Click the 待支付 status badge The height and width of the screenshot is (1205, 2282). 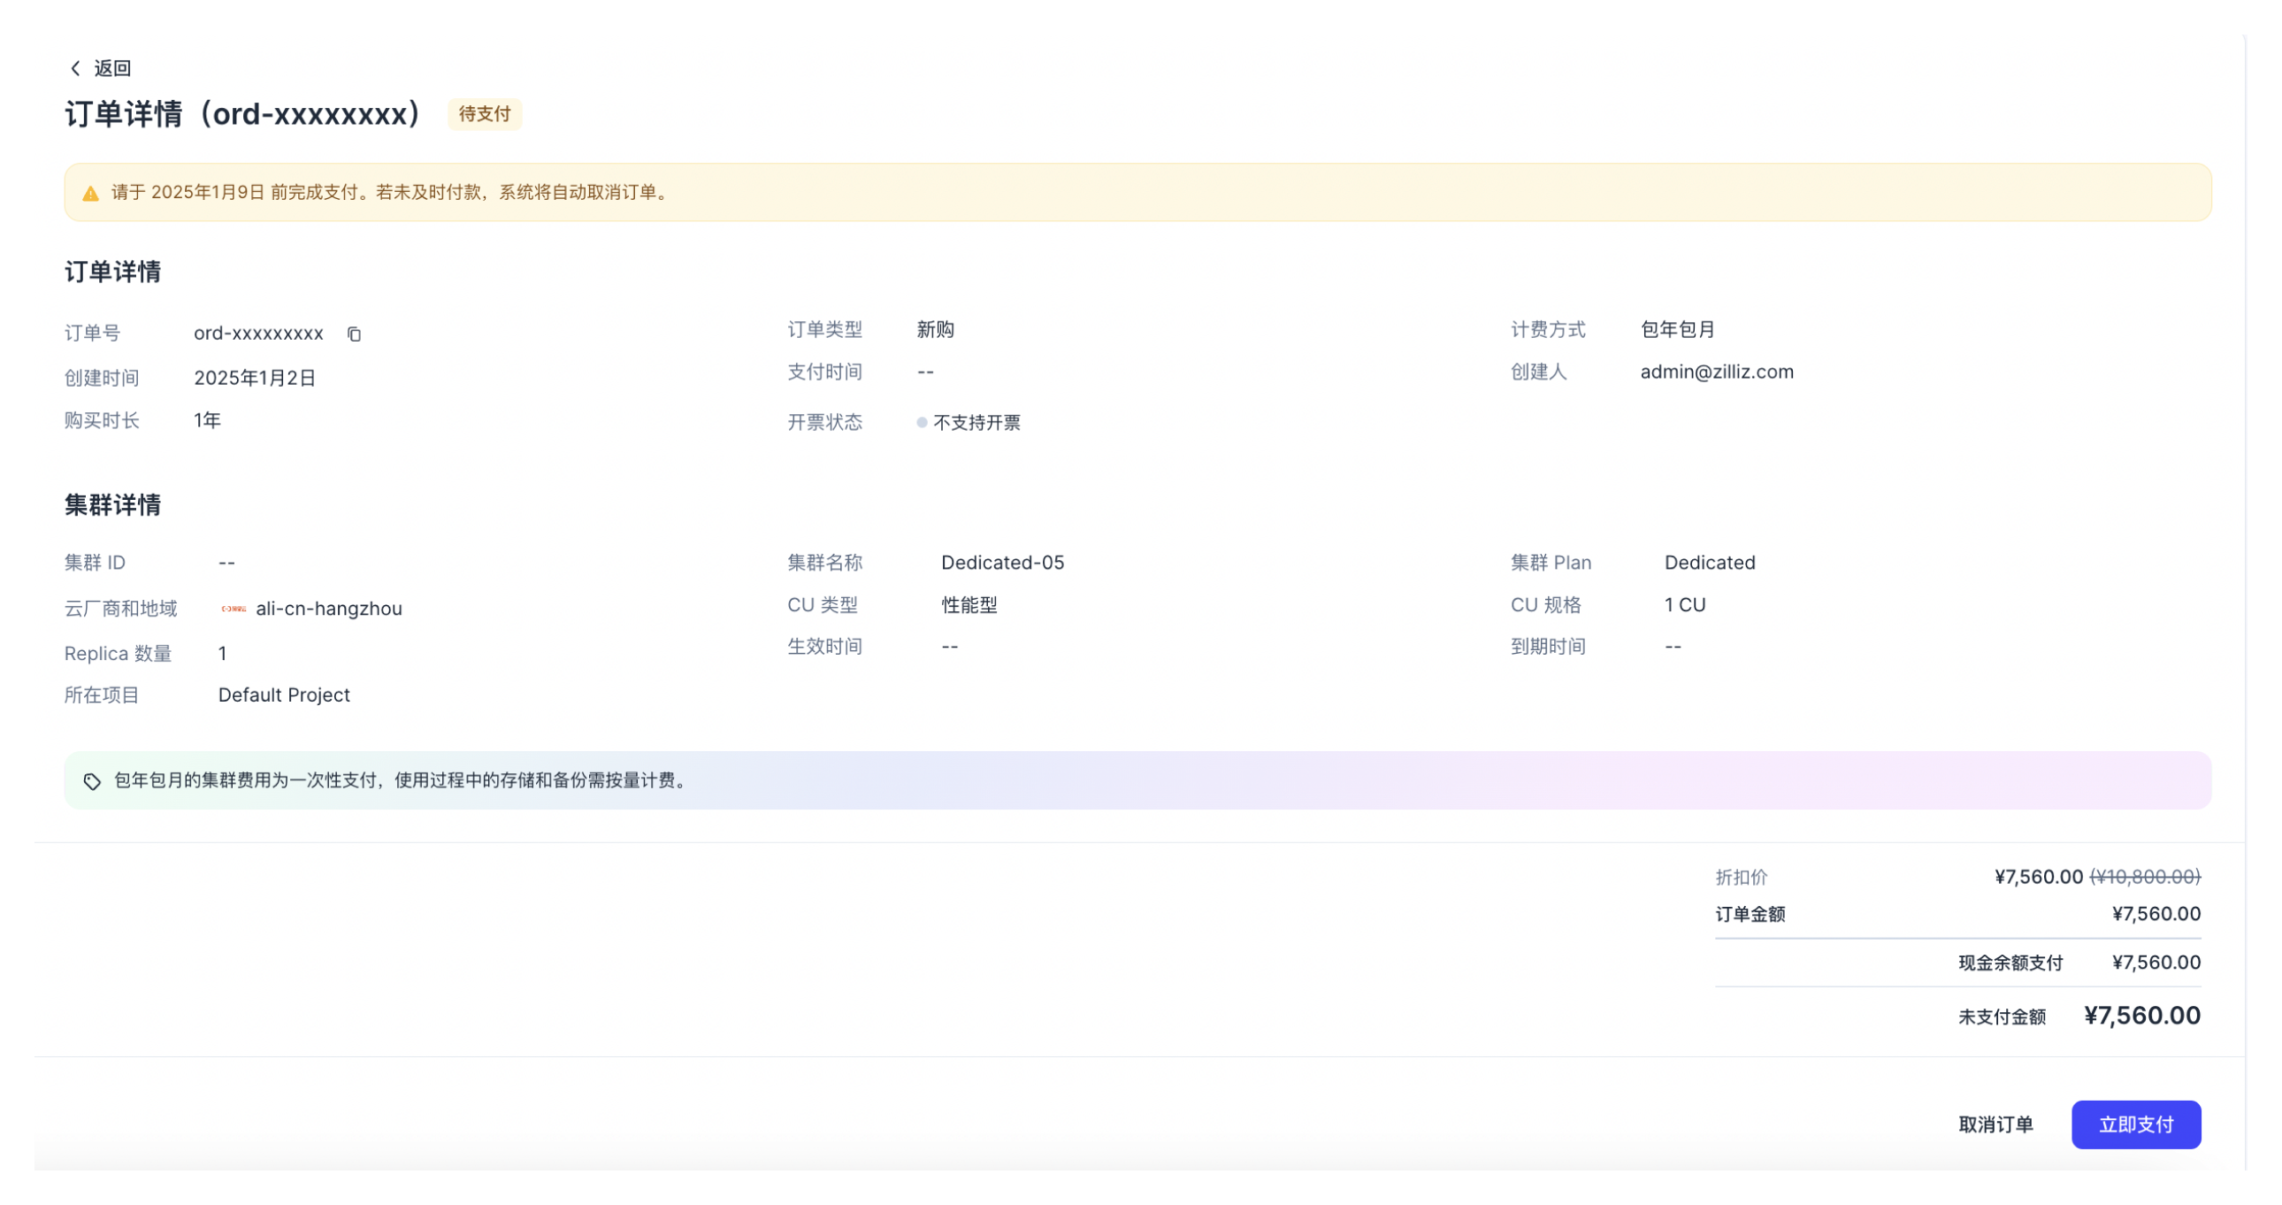(x=484, y=114)
